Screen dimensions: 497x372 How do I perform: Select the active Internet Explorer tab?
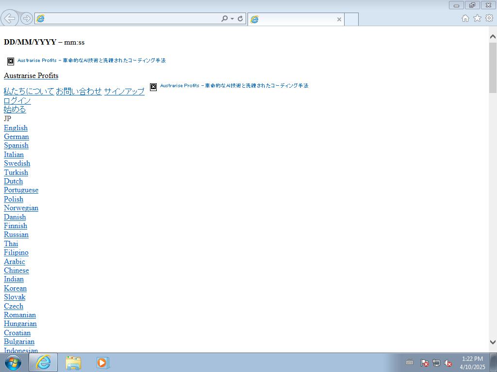coord(296,19)
